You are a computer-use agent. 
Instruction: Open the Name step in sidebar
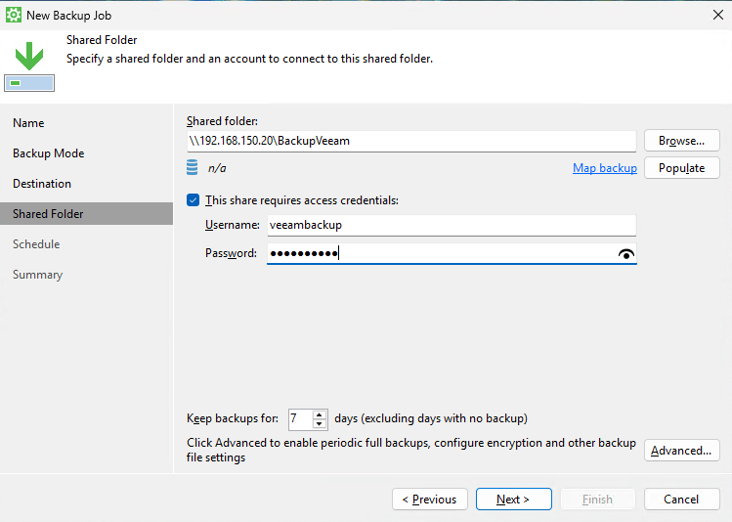tap(28, 123)
